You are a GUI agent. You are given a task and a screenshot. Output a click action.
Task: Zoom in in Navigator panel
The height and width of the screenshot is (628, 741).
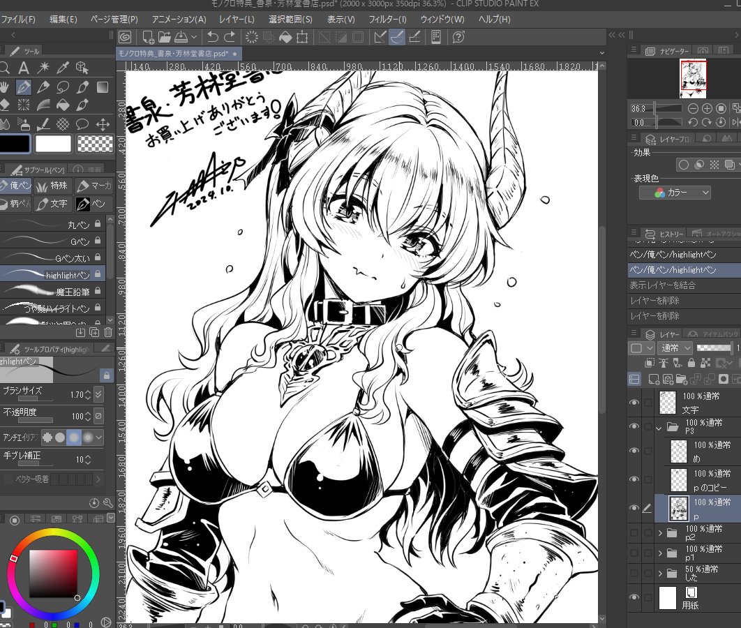(x=707, y=108)
